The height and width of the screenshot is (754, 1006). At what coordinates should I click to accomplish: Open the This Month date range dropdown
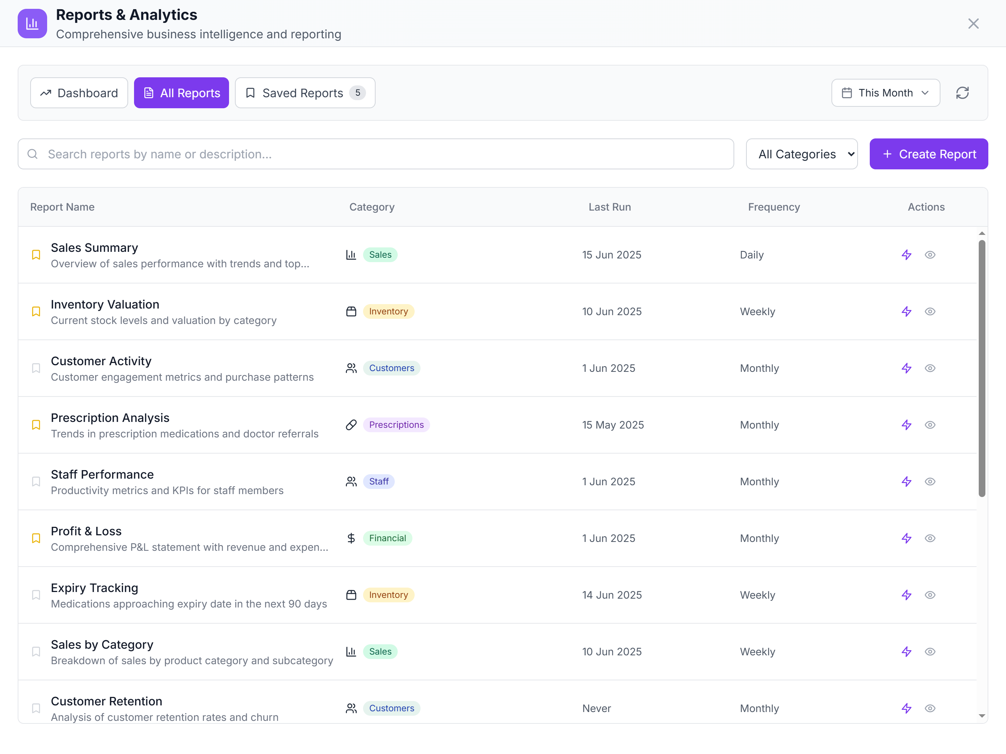point(885,93)
